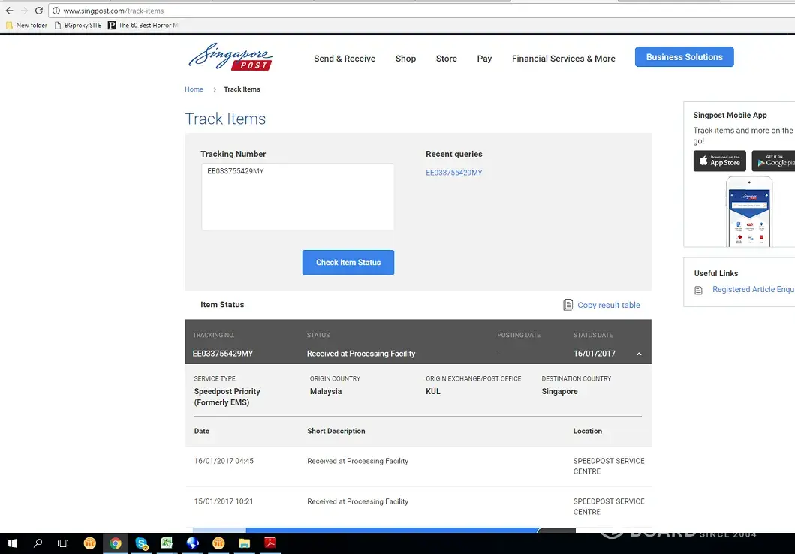Collapse the EE033755429MY tracking result row
This screenshot has height=554, width=795.
[639, 354]
